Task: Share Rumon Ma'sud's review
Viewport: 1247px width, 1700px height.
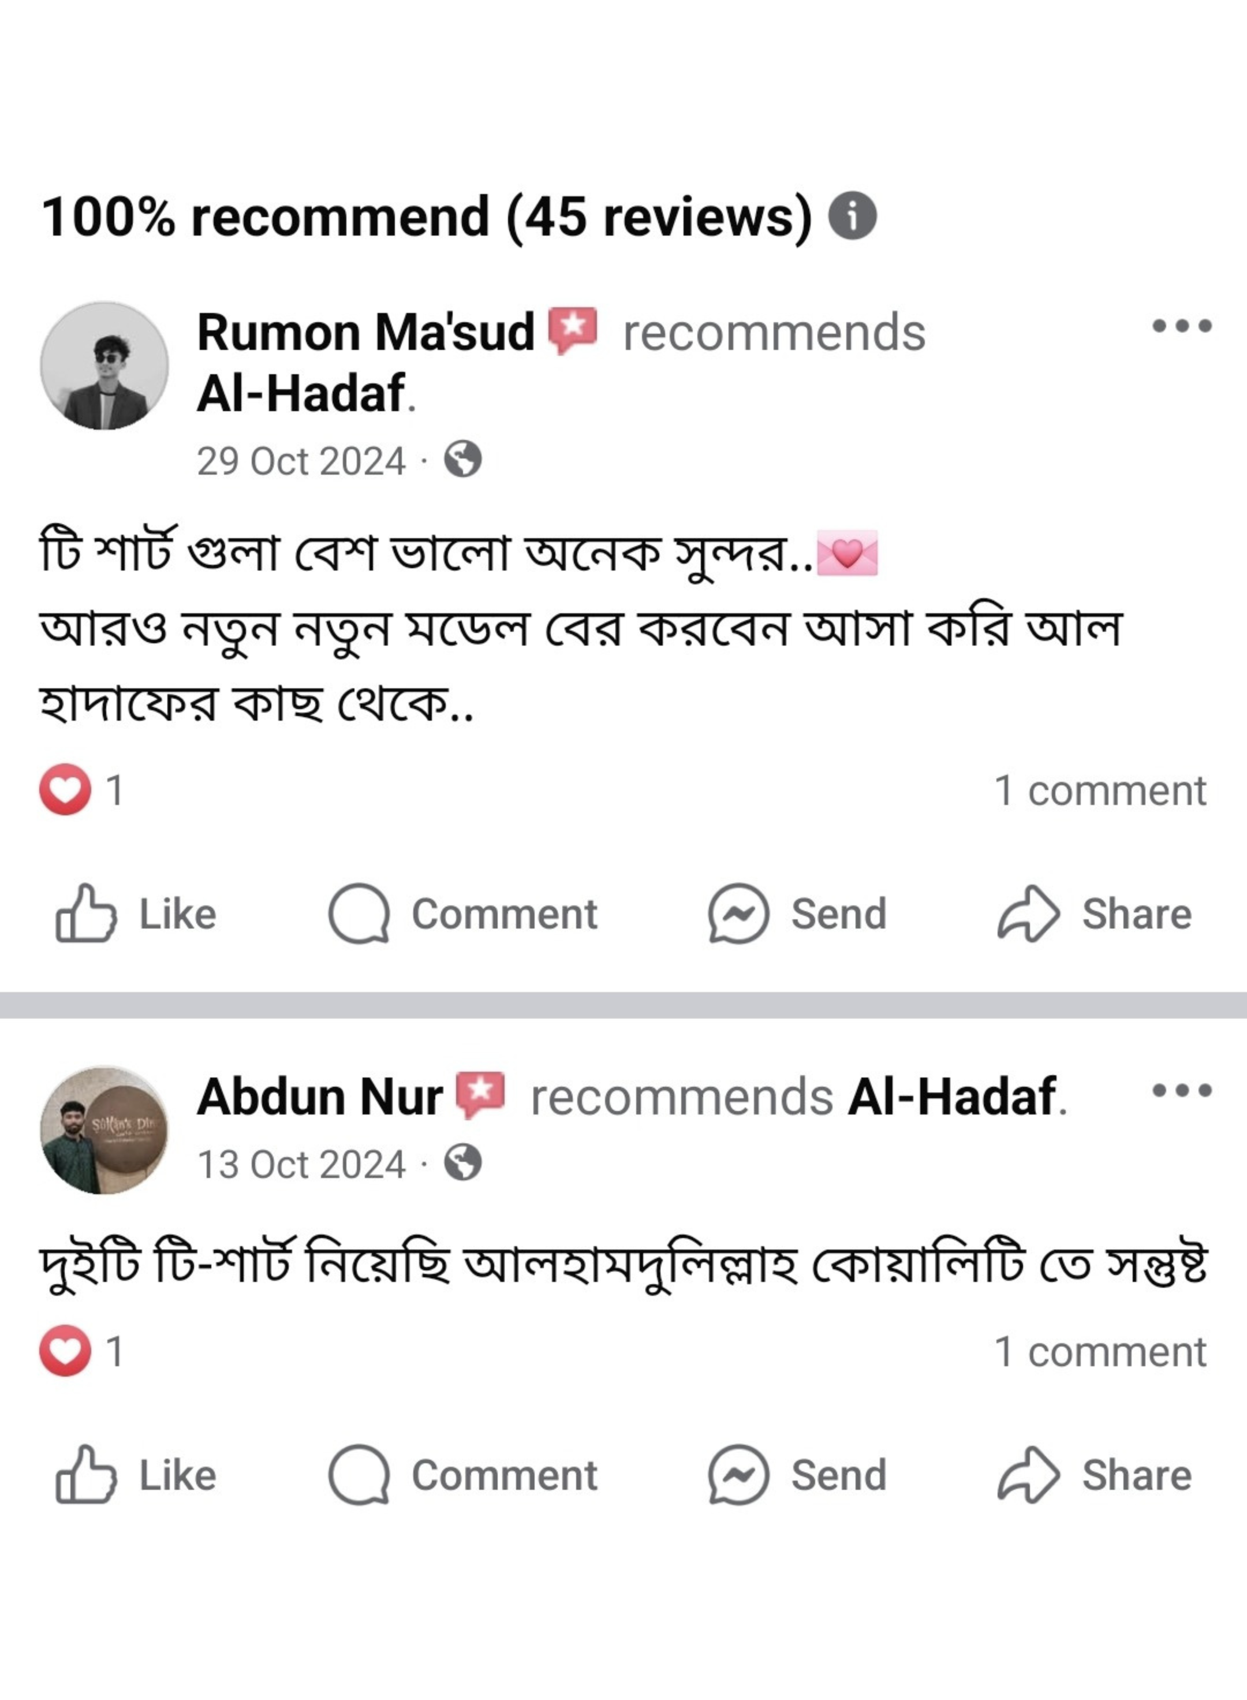Action: pos(1095,914)
